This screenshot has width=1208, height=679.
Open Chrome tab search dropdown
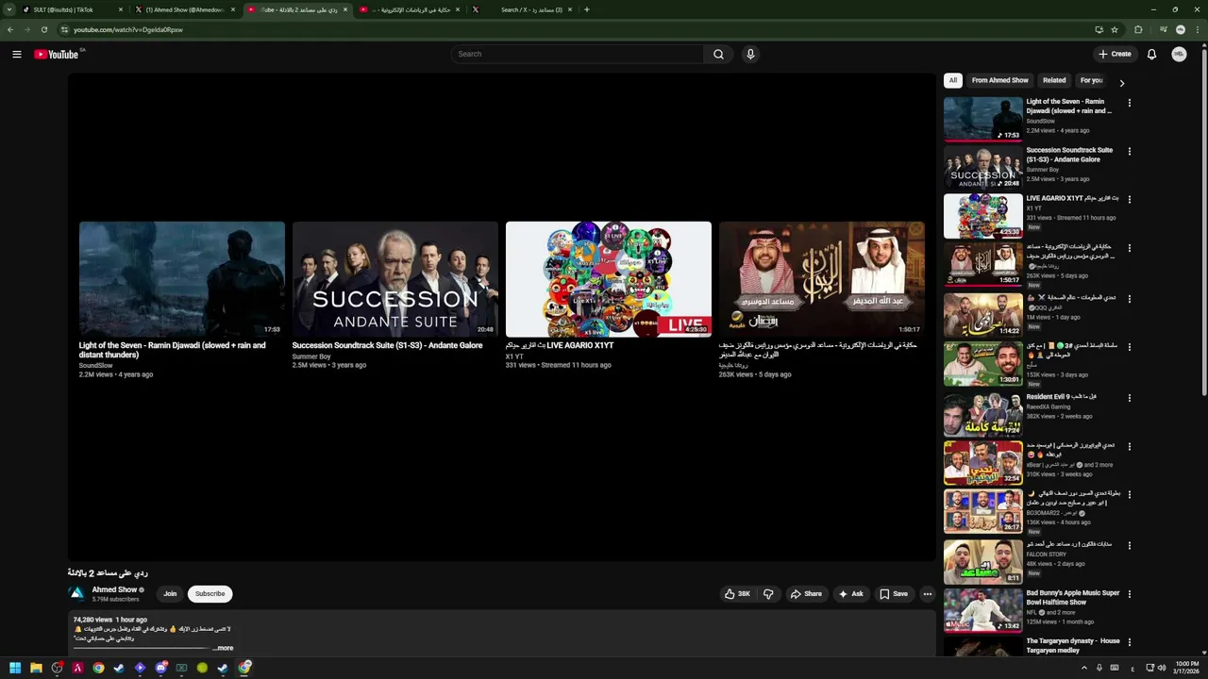pyautogui.click(x=10, y=9)
